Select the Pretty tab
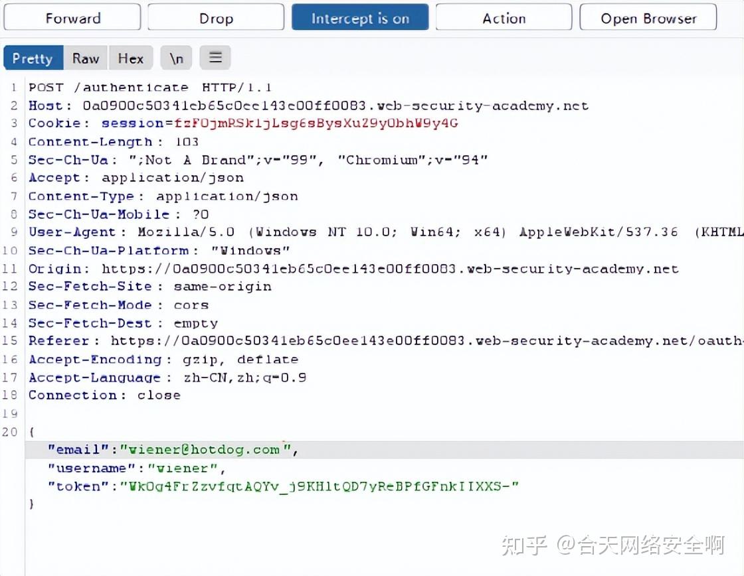The image size is (744, 576). tap(33, 58)
